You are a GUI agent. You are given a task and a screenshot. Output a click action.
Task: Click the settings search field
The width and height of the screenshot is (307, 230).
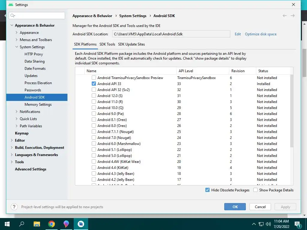[x=37, y=16]
